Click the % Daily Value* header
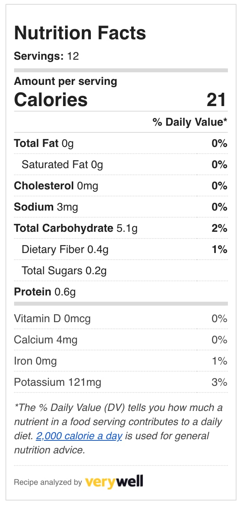The height and width of the screenshot is (506, 242). pos(190,122)
